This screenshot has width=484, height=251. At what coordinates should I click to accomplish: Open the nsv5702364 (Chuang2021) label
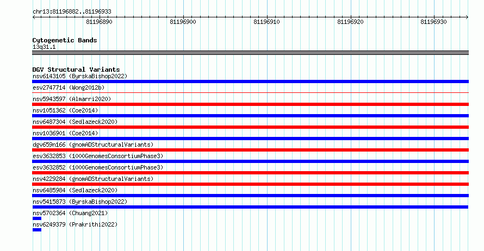point(70,213)
